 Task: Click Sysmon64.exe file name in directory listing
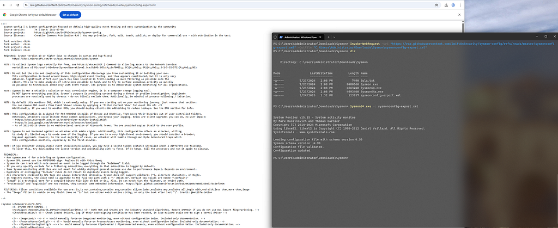pyautogui.click(x=371, y=88)
